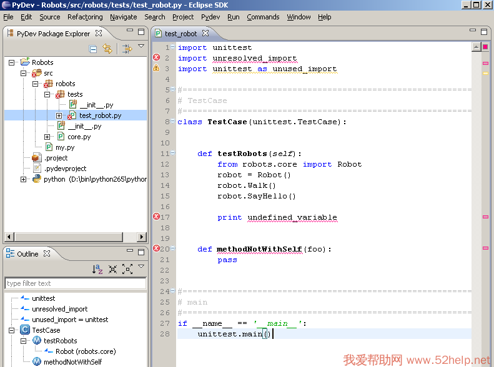Viewport: 494px width, 367px height.
Task: Collapse the robots package node
Action: pos(35,84)
